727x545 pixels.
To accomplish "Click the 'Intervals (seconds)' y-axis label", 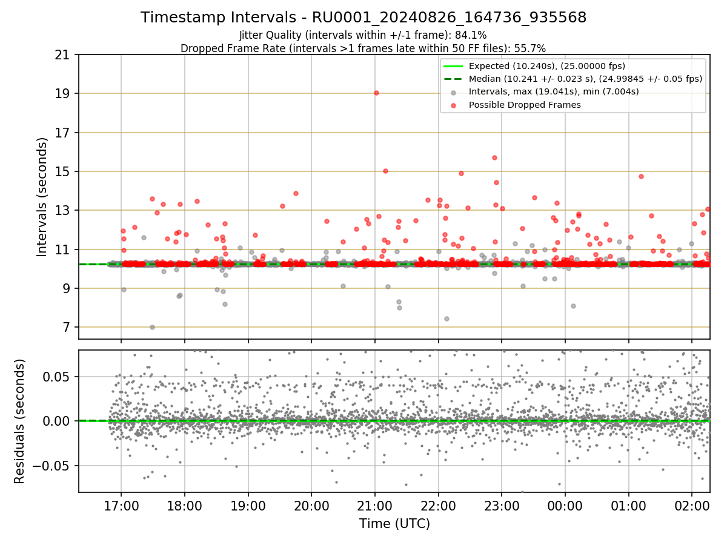I will pyautogui.click(x=42, y=197).
